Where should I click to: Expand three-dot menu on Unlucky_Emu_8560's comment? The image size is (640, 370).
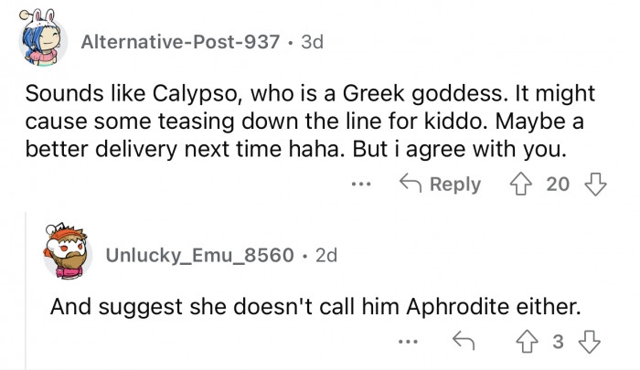tap(409, 343)
